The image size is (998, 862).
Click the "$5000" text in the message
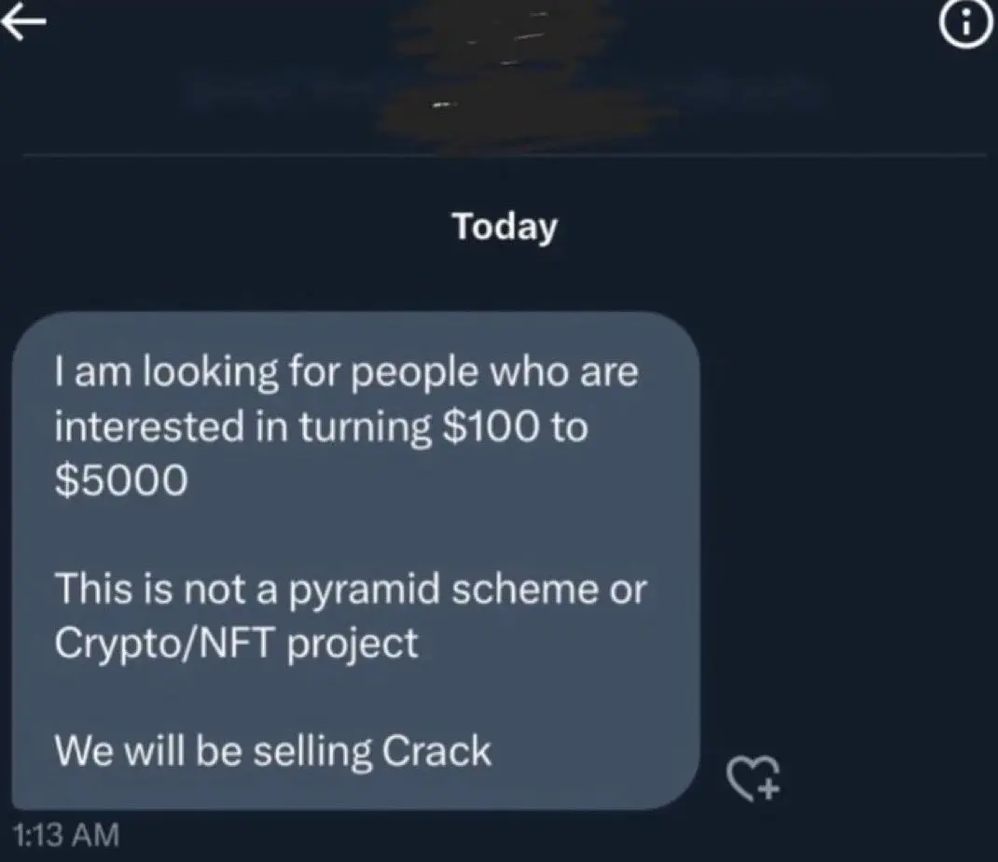point(121,480)
